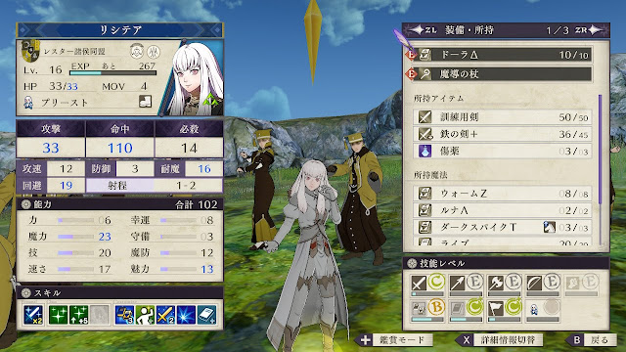Image resolution: width=626 pixels, height=352 pixels.
Task: Select the axe skill level icon
Action: (496, 283)
